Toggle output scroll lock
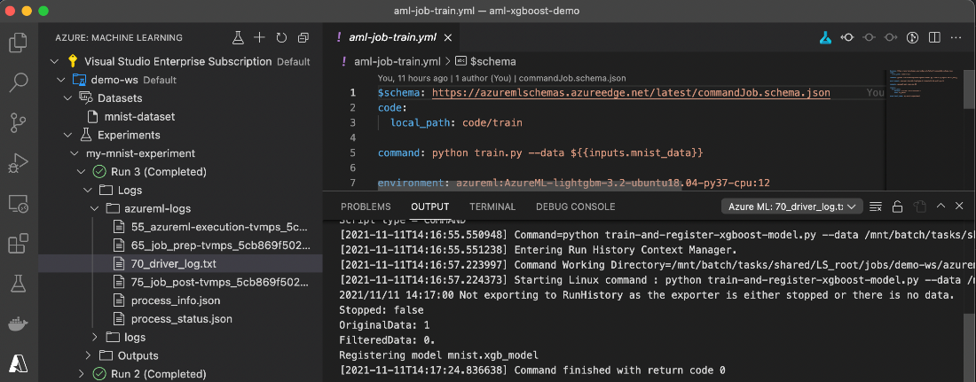 click(x=897, y=207)
